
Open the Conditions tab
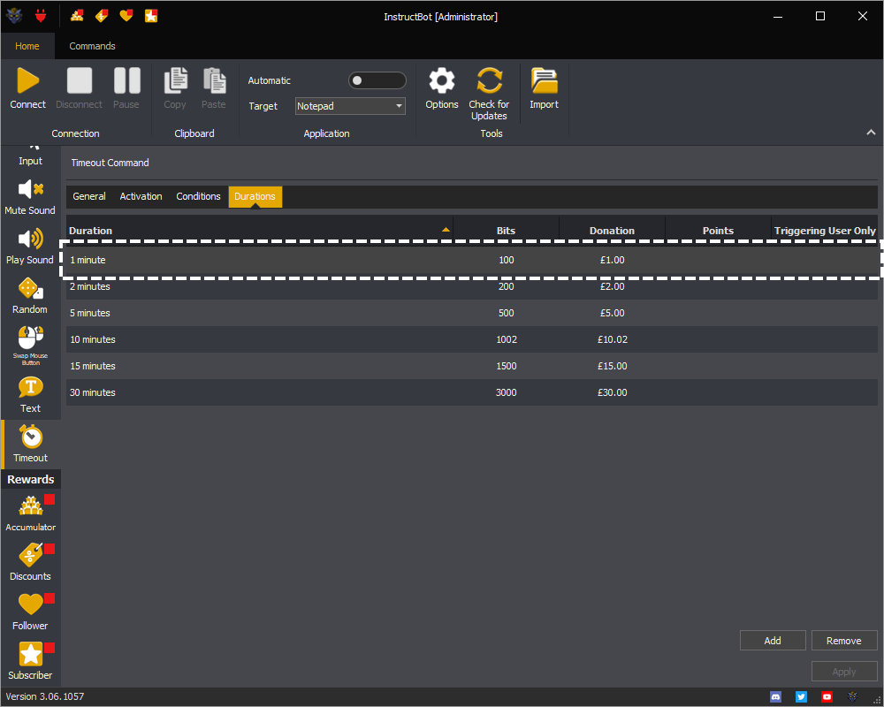click(x=198, y=196)
